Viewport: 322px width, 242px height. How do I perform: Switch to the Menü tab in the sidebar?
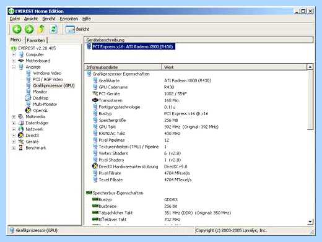(15, 40)
